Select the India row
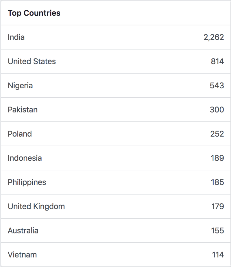231x267 pixels. click(16, 37)
